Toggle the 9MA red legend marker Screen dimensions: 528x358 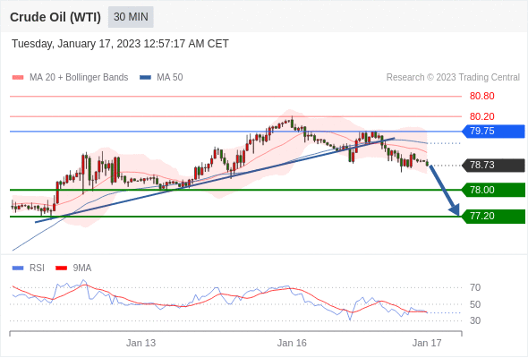[x=61, y=268]
